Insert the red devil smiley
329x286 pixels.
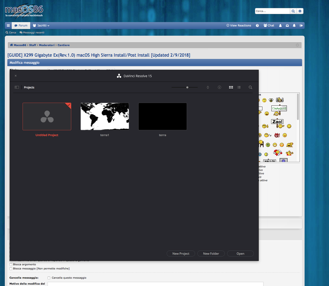(277, 135)
